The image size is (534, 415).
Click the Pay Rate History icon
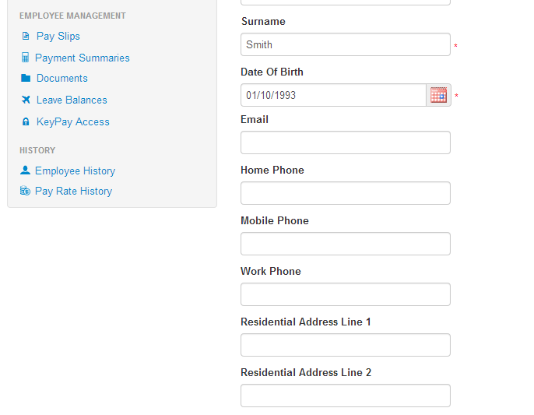[26, 192]
